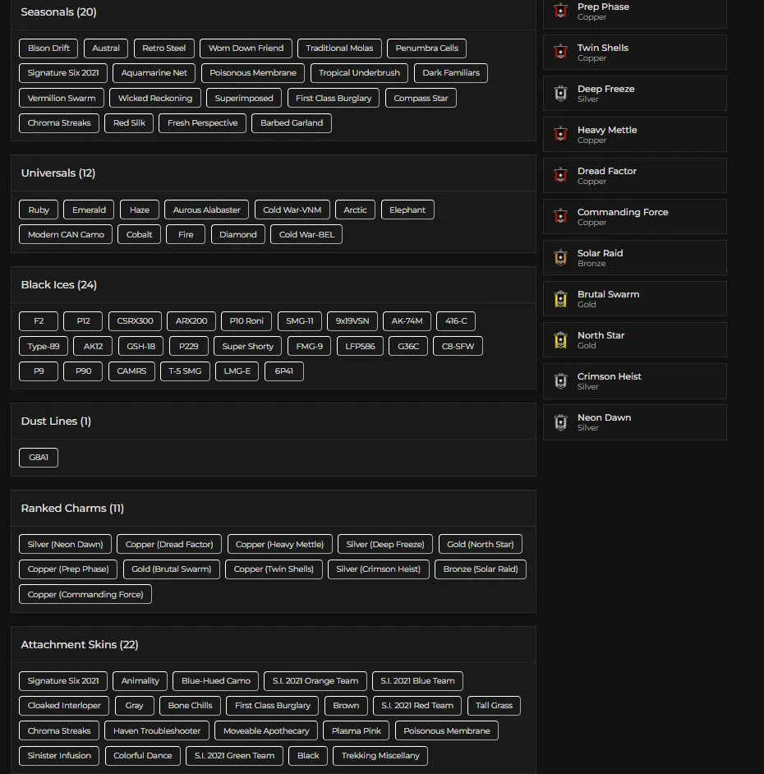Click the Commanding Force rank entry

[634, 217]
